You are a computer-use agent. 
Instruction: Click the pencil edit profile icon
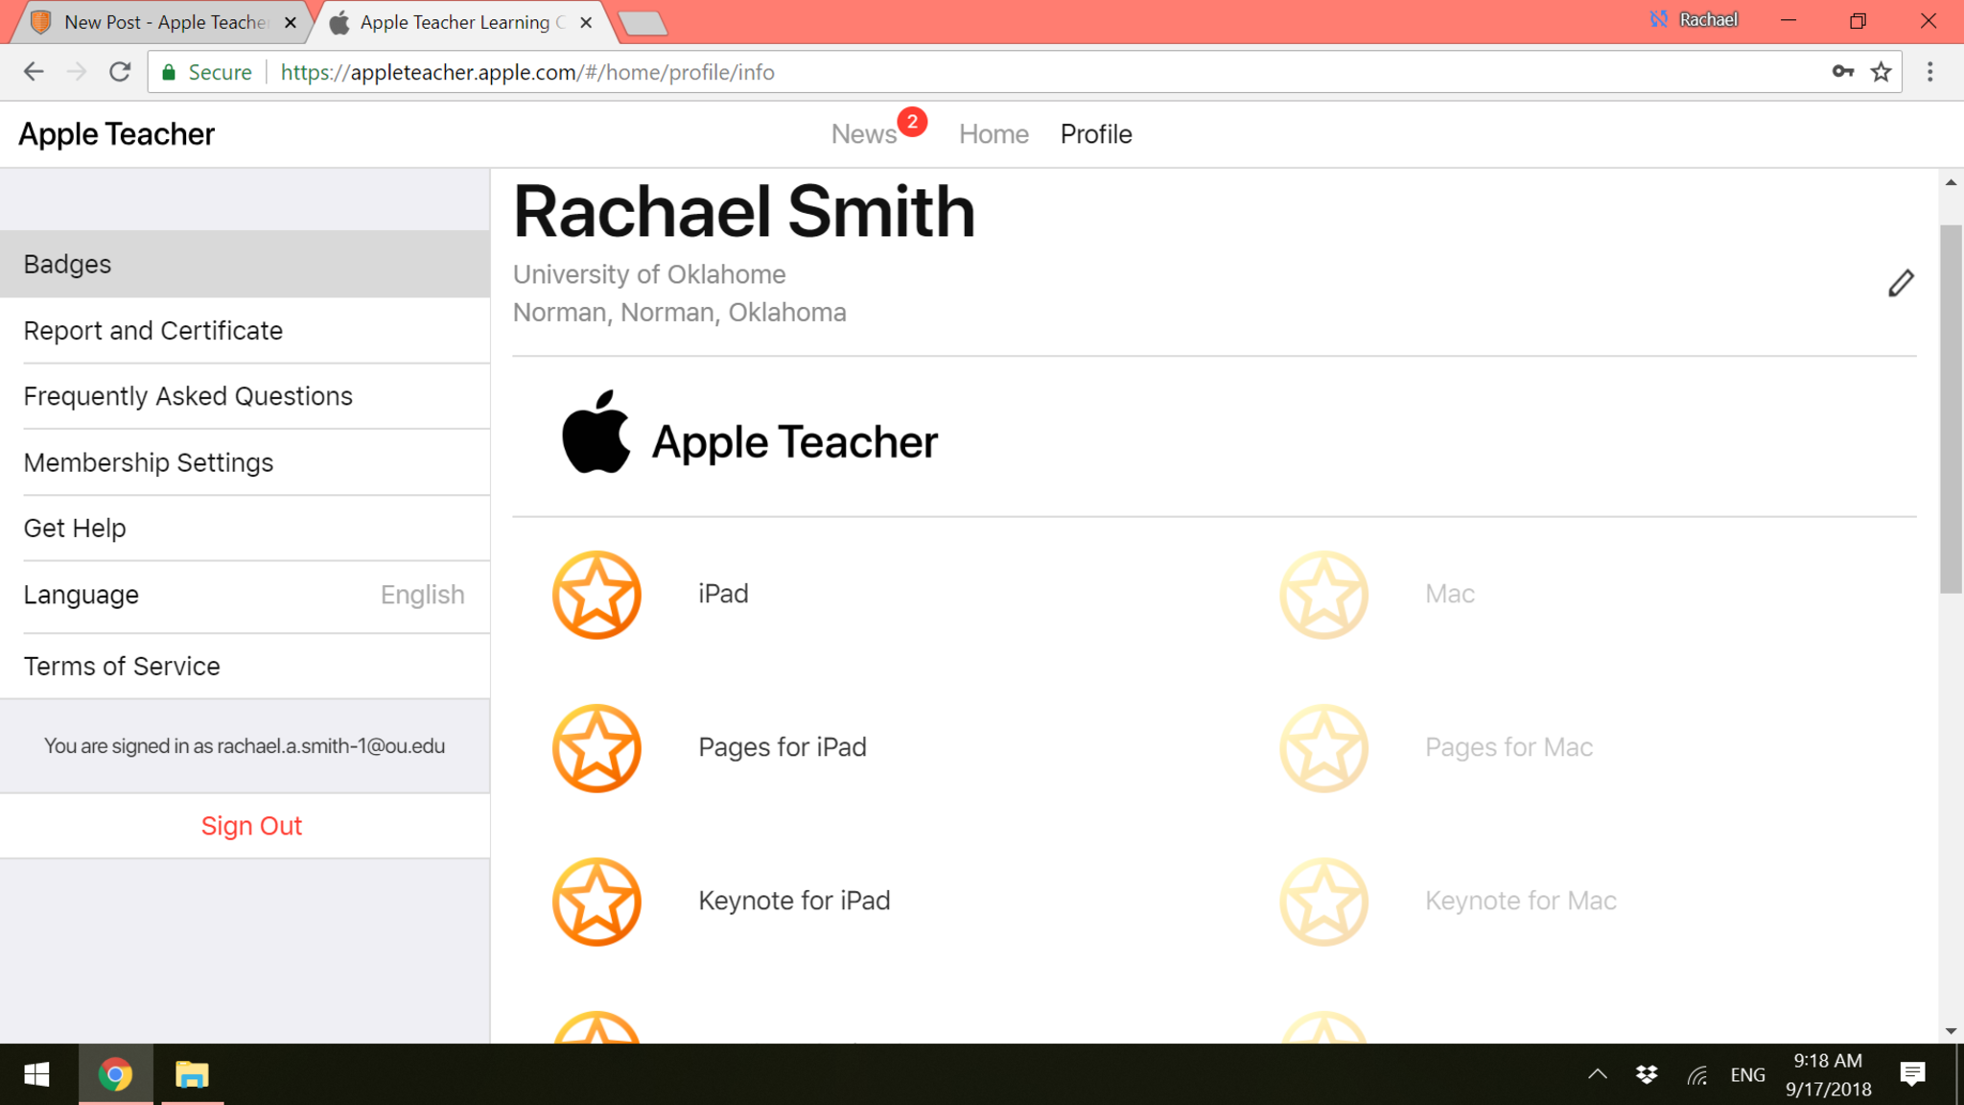(1901, 283)
